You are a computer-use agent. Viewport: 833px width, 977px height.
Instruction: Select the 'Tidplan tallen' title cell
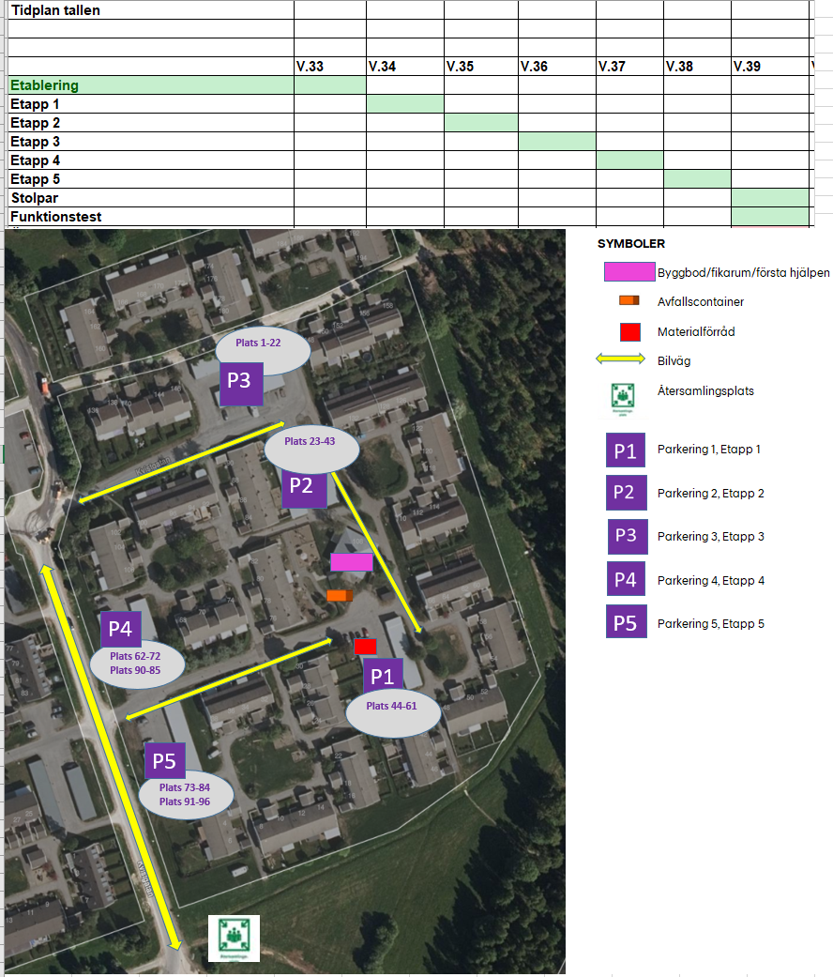pos(150,10)
